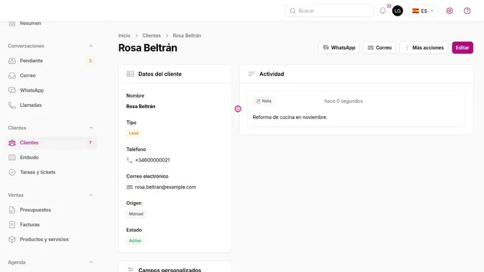Image resolution: width=484 pixels, height=272 pixels.
Task: Click the rosa.beltran@example.com email
Action: [165, 187]
